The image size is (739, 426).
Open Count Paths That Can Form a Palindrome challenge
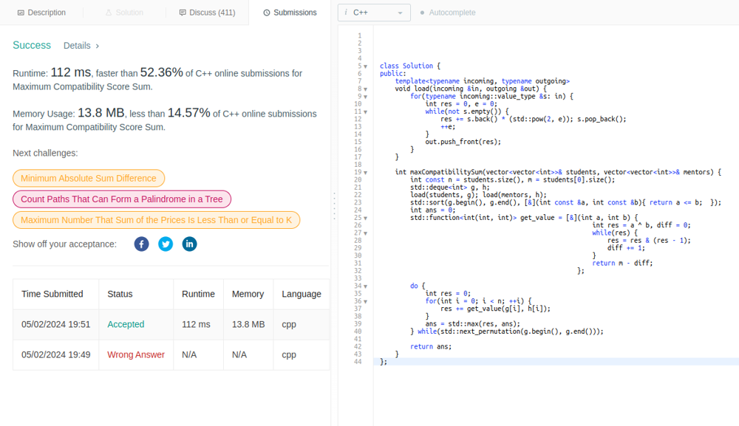click(x=122, y=199)
